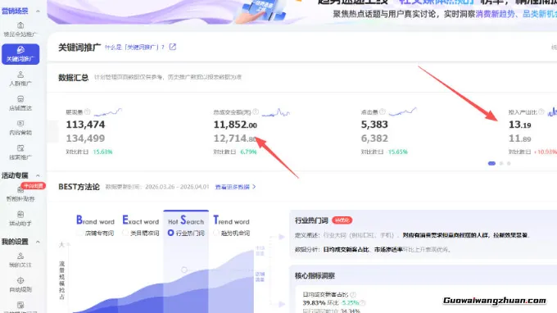The height and width of the screenshot is (313, 557).
Task: Open the 活动助手 sidebar item
Action: pos(20,219)
